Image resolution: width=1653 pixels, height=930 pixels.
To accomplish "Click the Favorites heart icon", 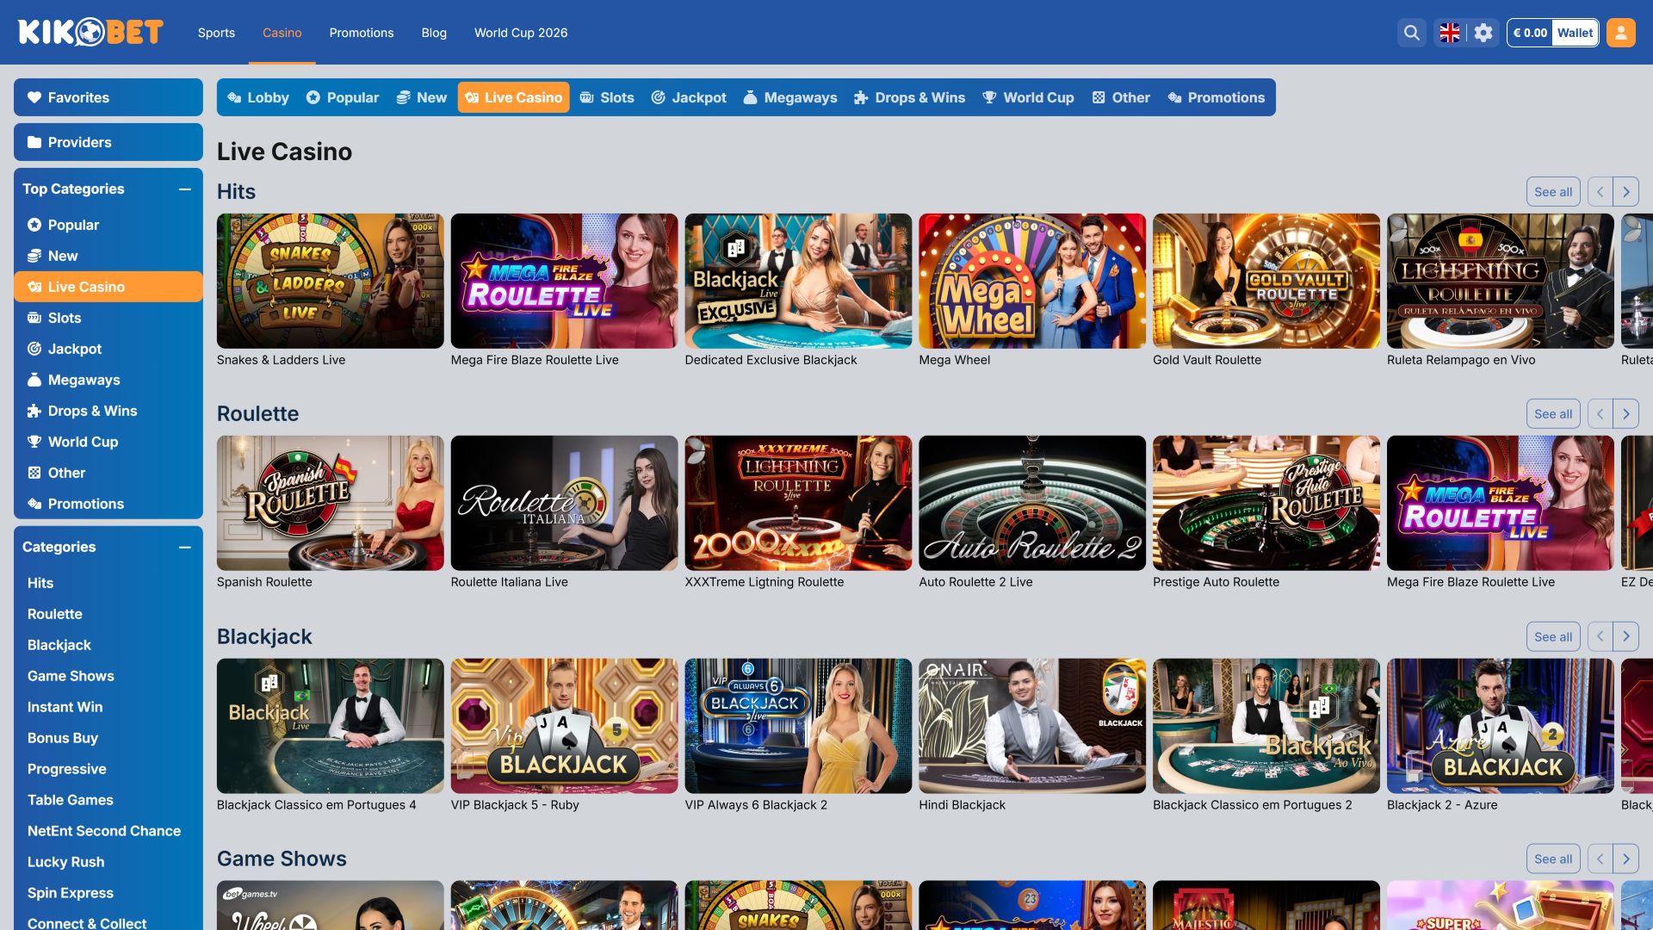I will 34,97.
